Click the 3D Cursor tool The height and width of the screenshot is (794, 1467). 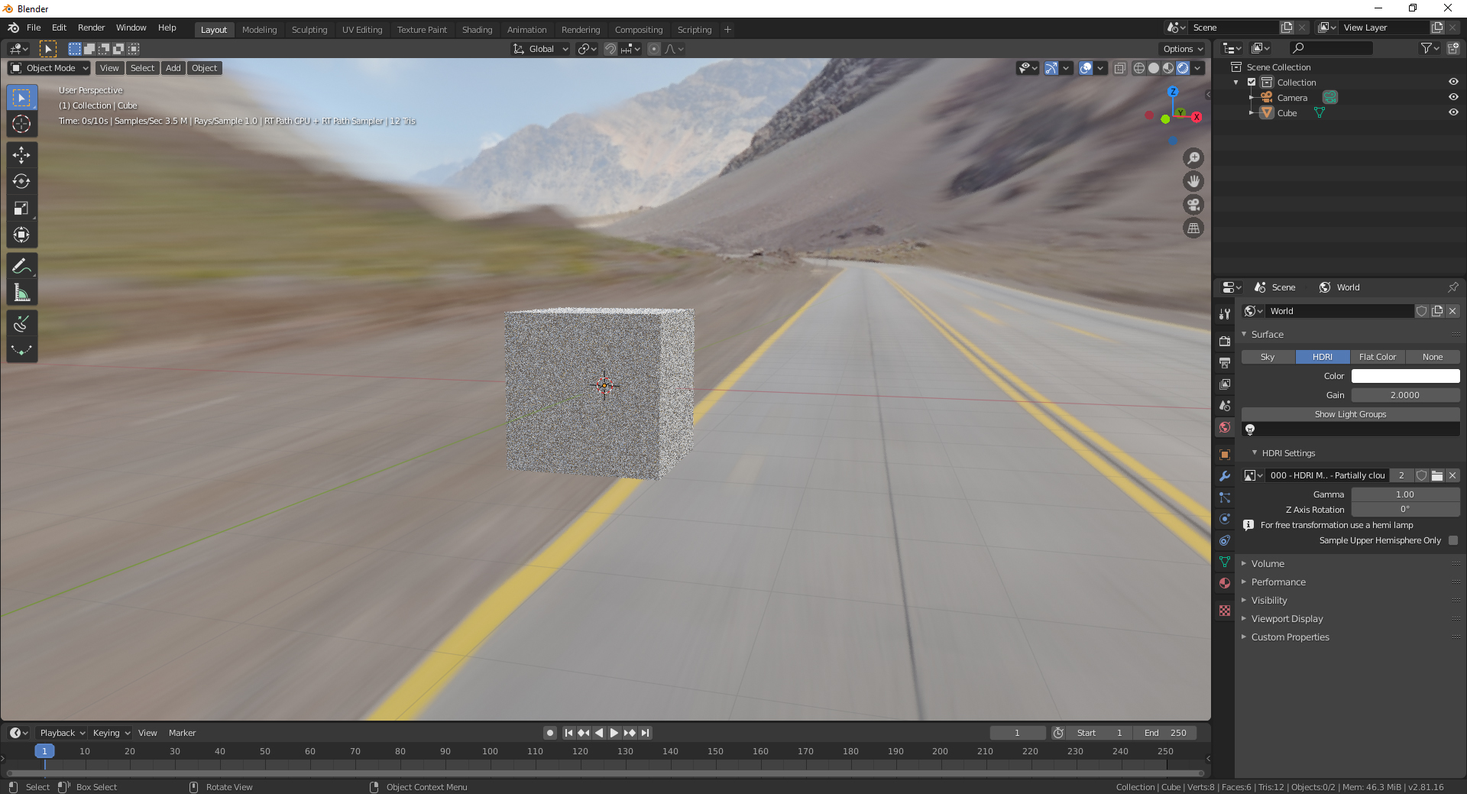[x=21, y=124]
